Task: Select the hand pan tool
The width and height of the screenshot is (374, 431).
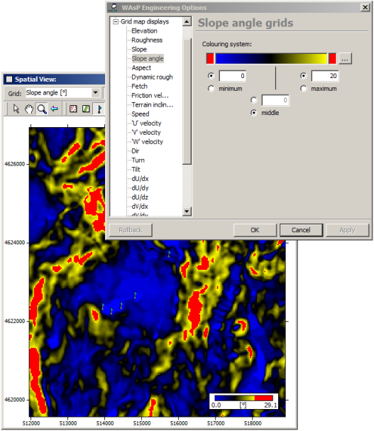Action: click(29, 109)
